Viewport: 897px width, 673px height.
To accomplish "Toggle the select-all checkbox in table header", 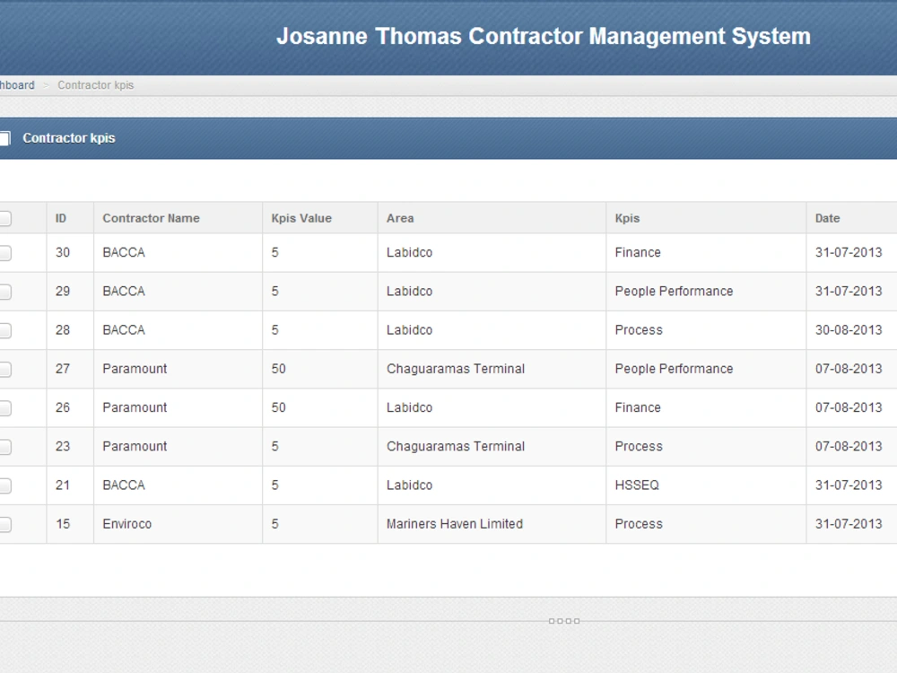I will point(4,218).
